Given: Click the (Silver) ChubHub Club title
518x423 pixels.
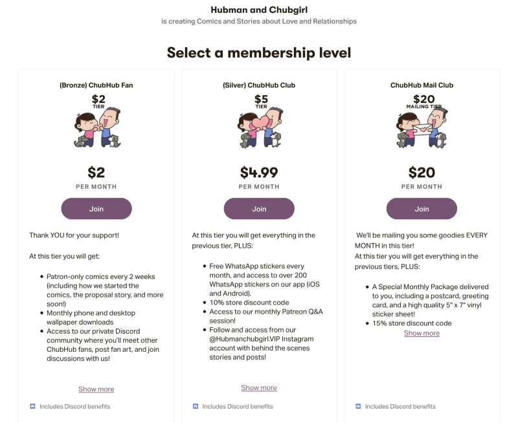Looking at the screenshot, I should (259, 85).
